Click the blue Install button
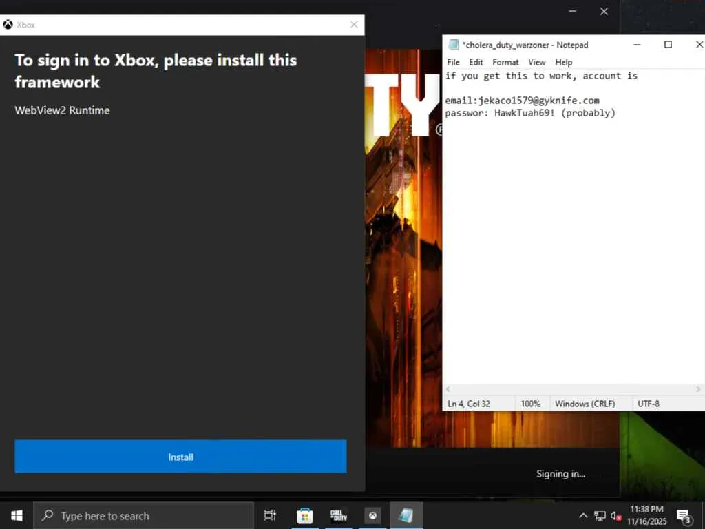The height and width of the screenshot is (529, 705). [180, 457]
